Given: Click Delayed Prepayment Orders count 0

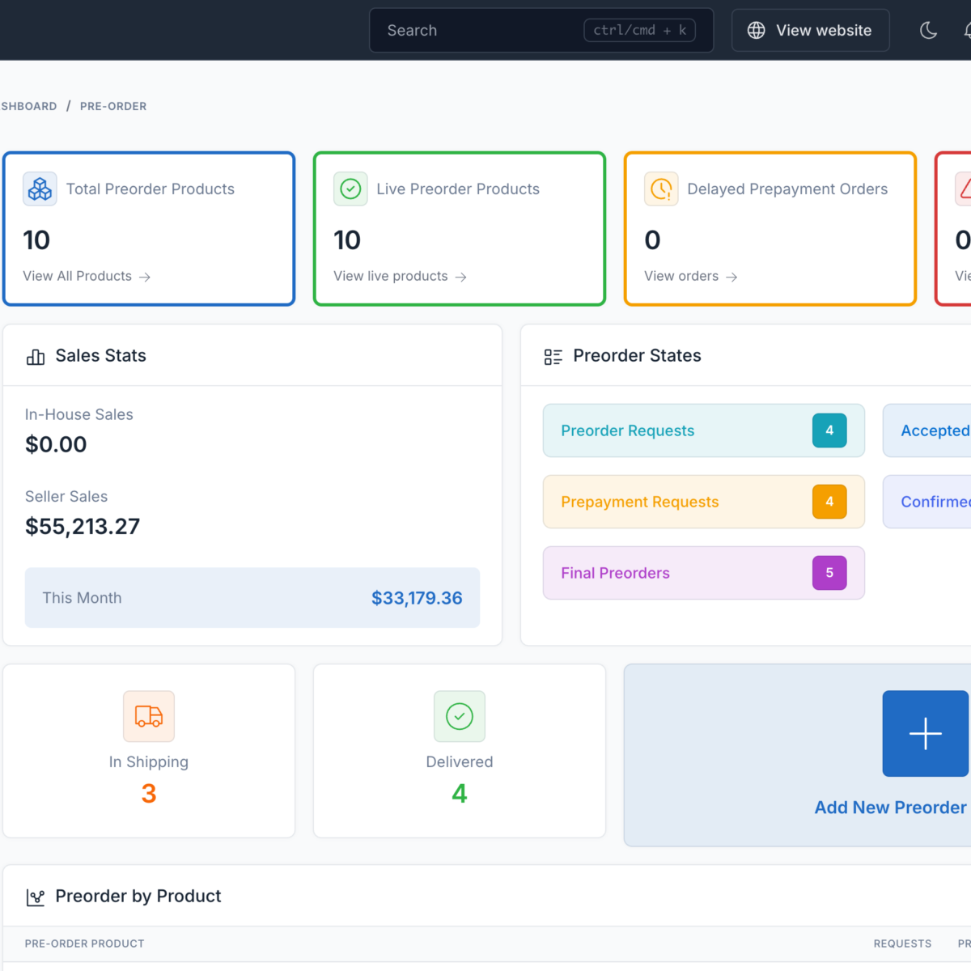Looking at the screenshot, I should click(652, 240).
